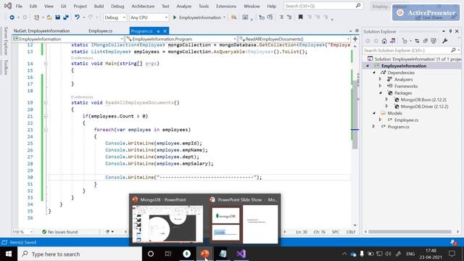
Task: Toggle Show All Files in Solution Explorer
Action: pos(434,41)
